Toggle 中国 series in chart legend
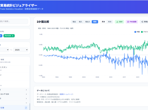 click(x=137, y=32)
